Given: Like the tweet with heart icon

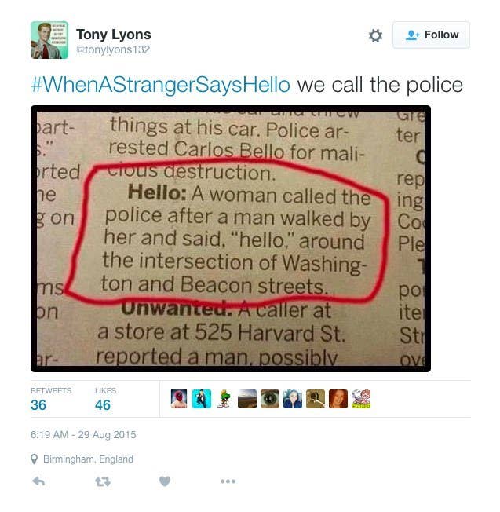Looking at the screenshot, I should click(x=165, y=481).
